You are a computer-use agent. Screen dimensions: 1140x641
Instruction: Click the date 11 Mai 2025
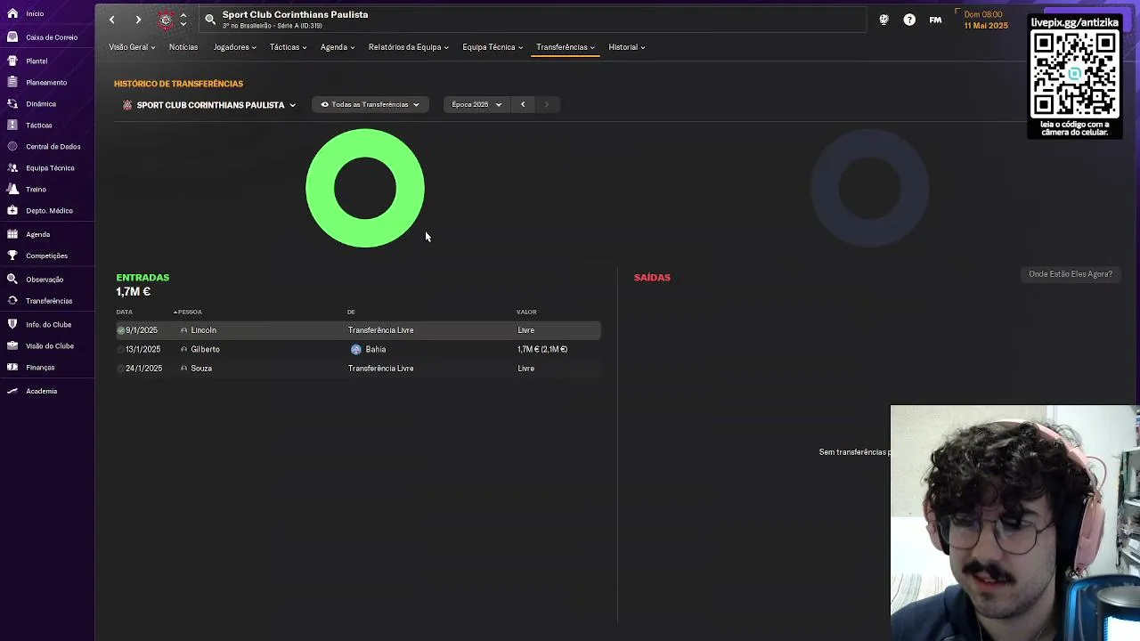(x=986, y=26)
